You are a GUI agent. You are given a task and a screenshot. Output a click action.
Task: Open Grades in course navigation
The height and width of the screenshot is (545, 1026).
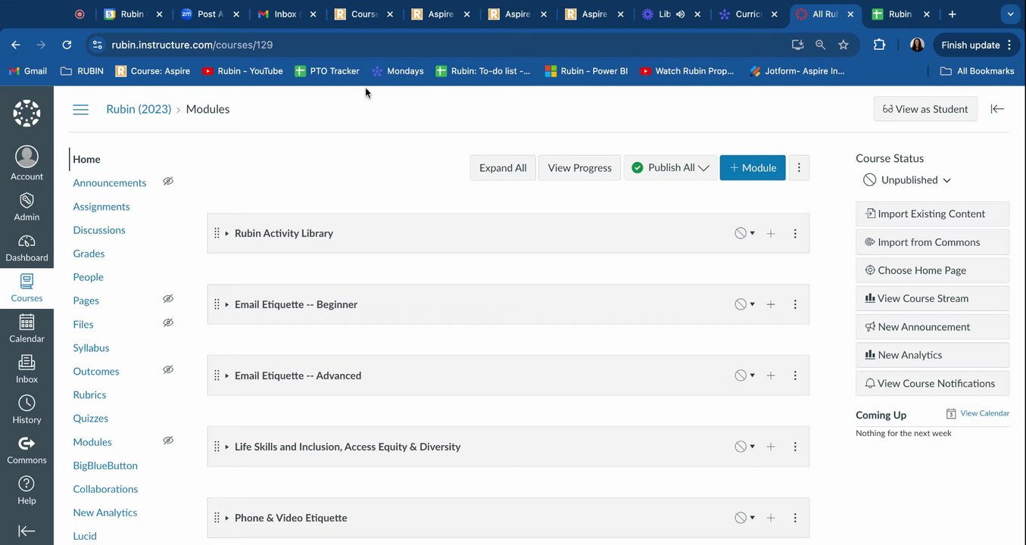coord(89,254)
